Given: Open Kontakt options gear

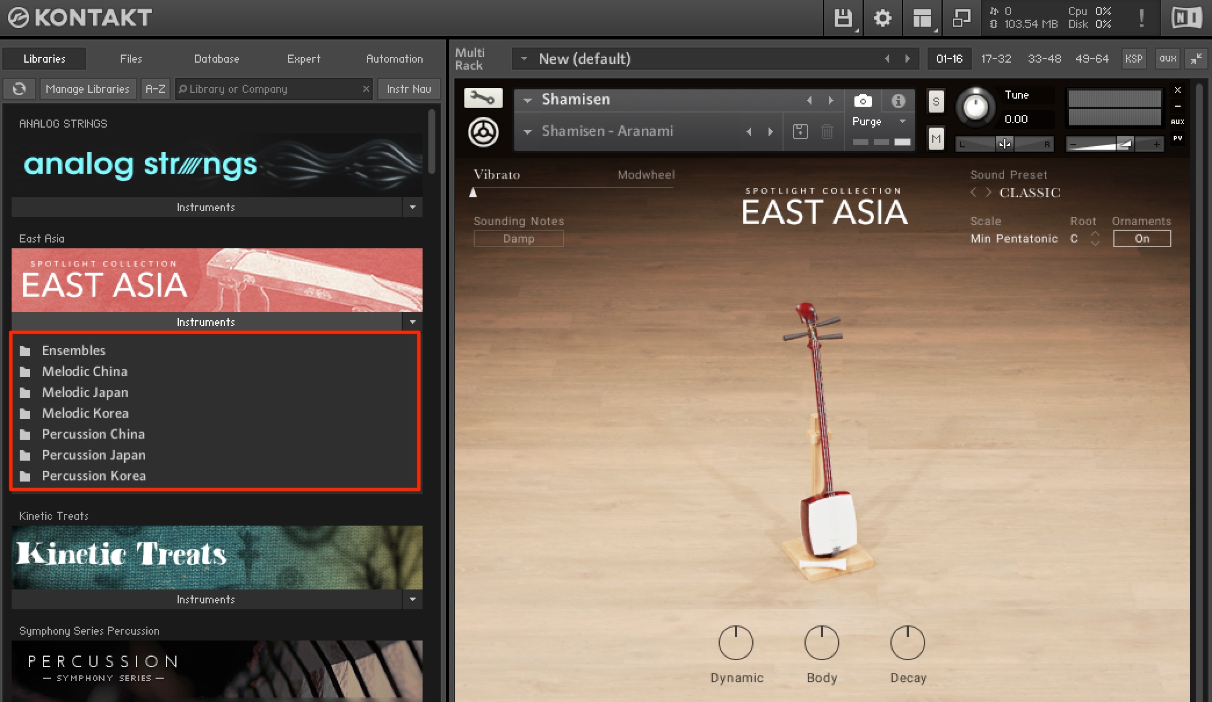Looking at the screenshot, I should 882,18.
